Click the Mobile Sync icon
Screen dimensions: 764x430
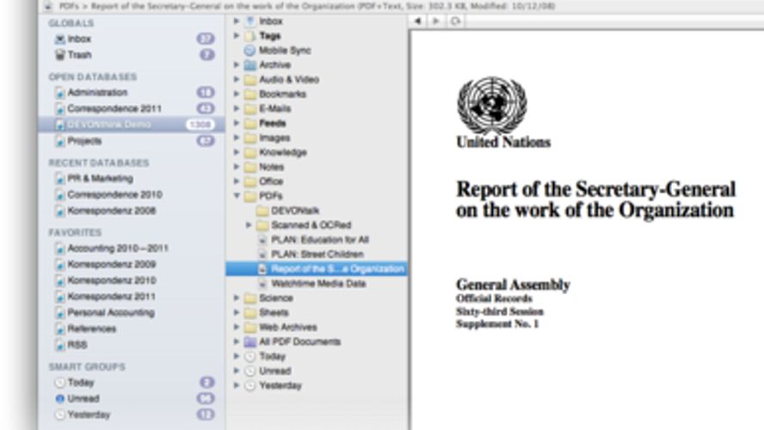(x=250, y=51)
